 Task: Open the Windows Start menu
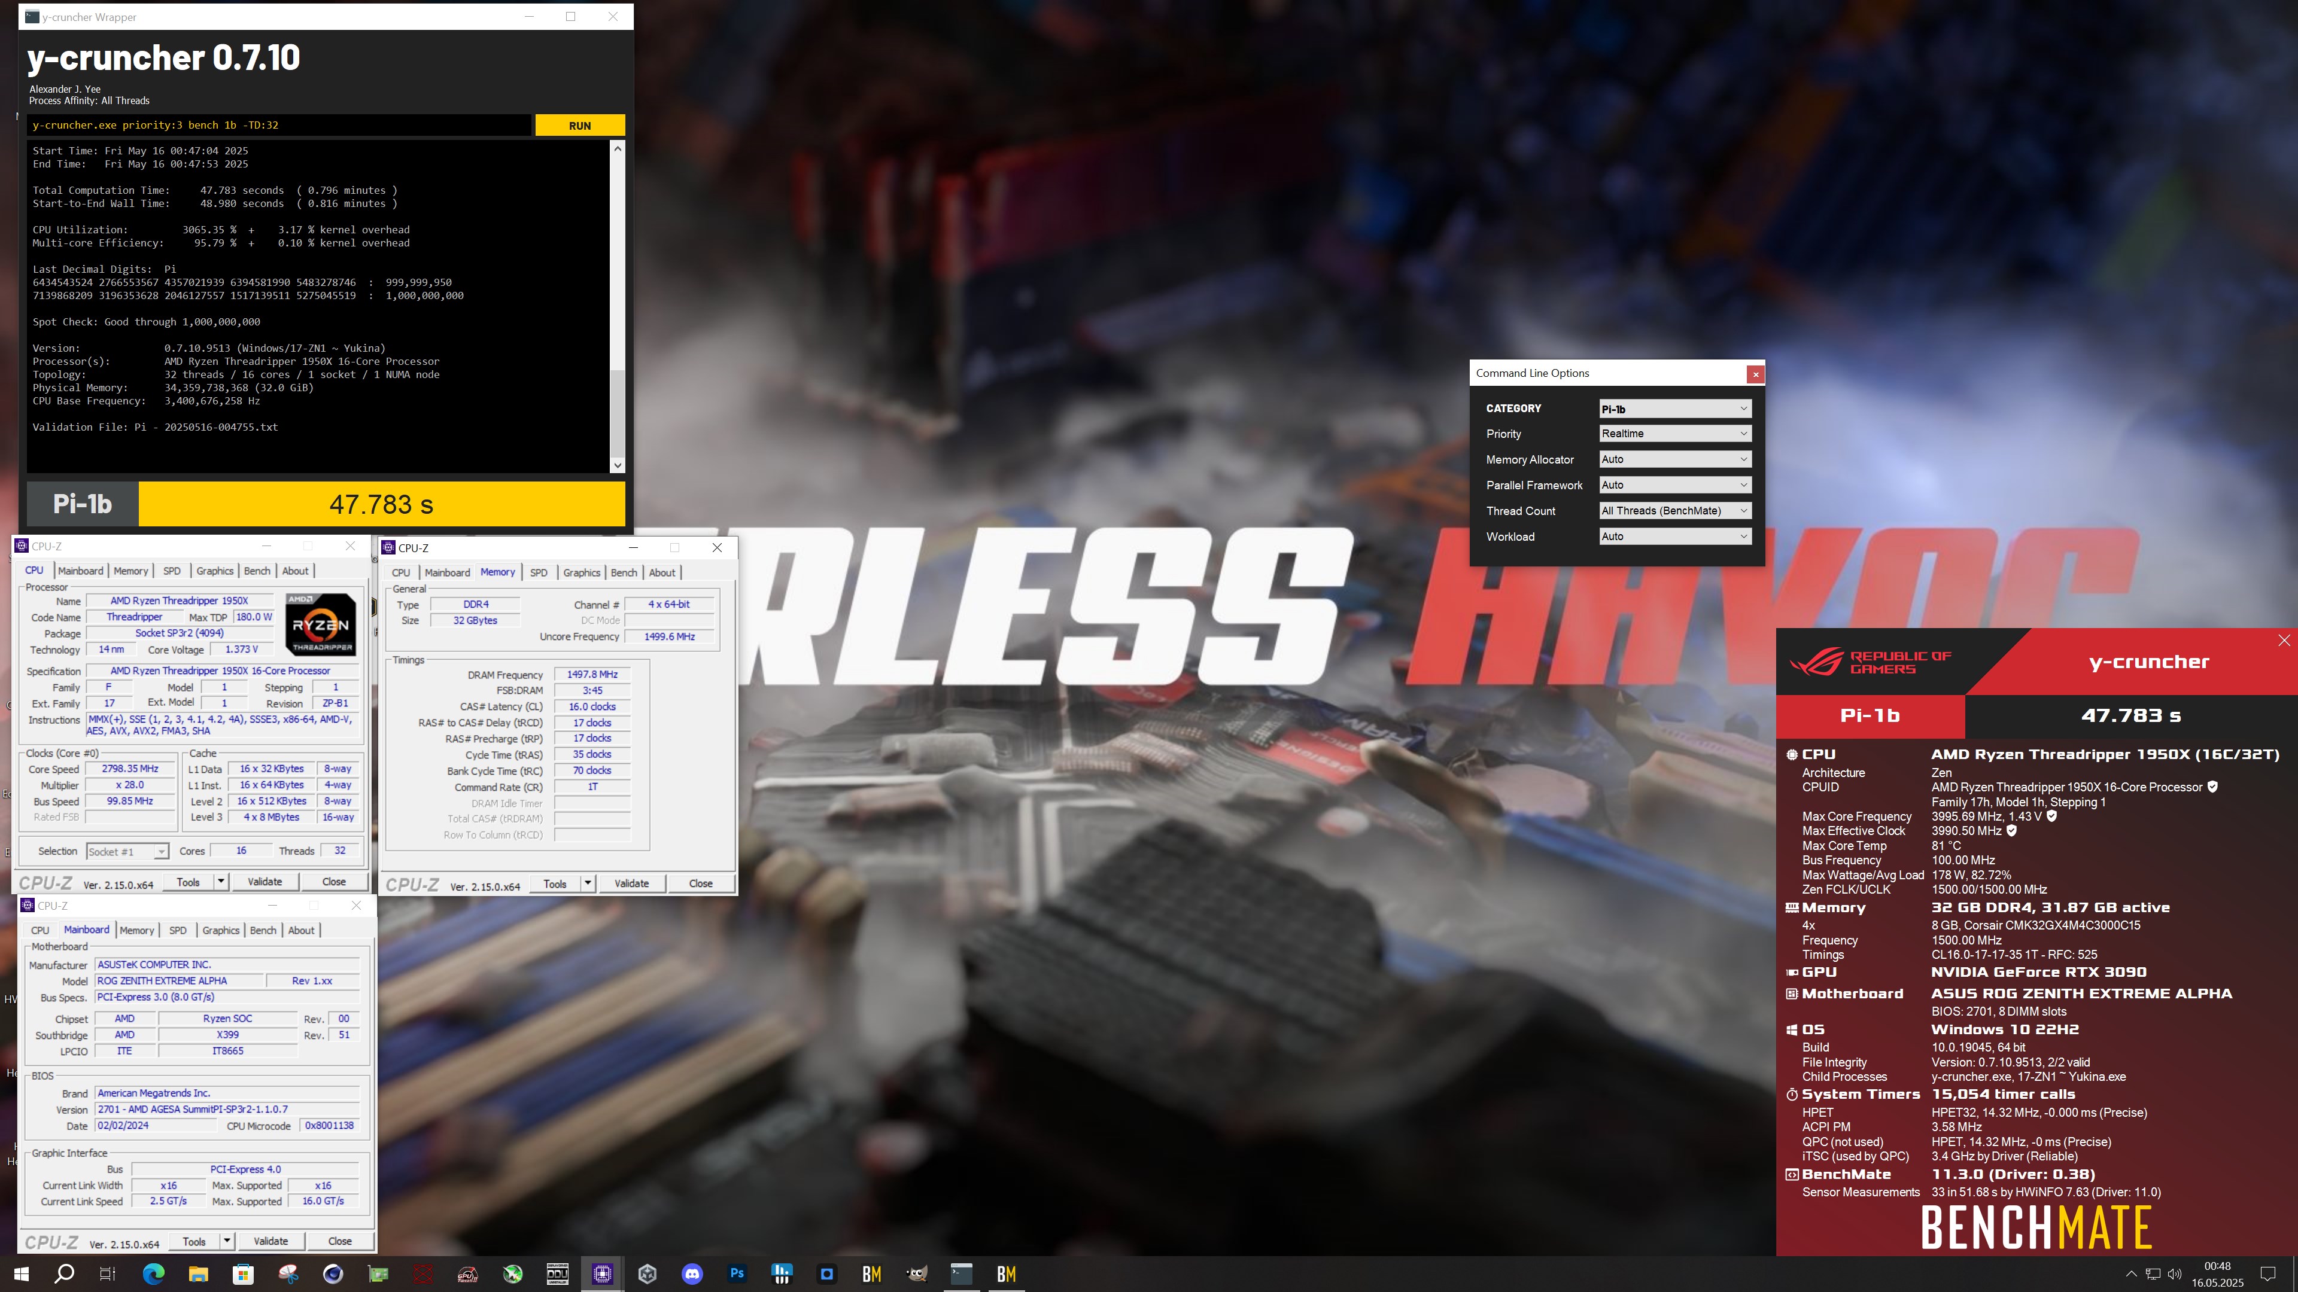tap(22, 1274)
